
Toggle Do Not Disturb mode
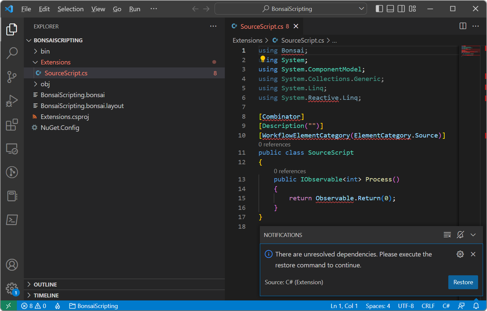tap(460, 235)
